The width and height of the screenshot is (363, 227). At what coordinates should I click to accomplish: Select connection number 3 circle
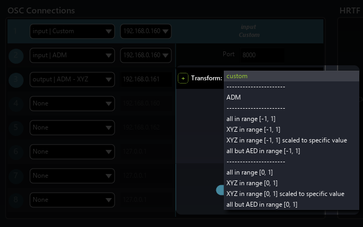pos(17,79)
